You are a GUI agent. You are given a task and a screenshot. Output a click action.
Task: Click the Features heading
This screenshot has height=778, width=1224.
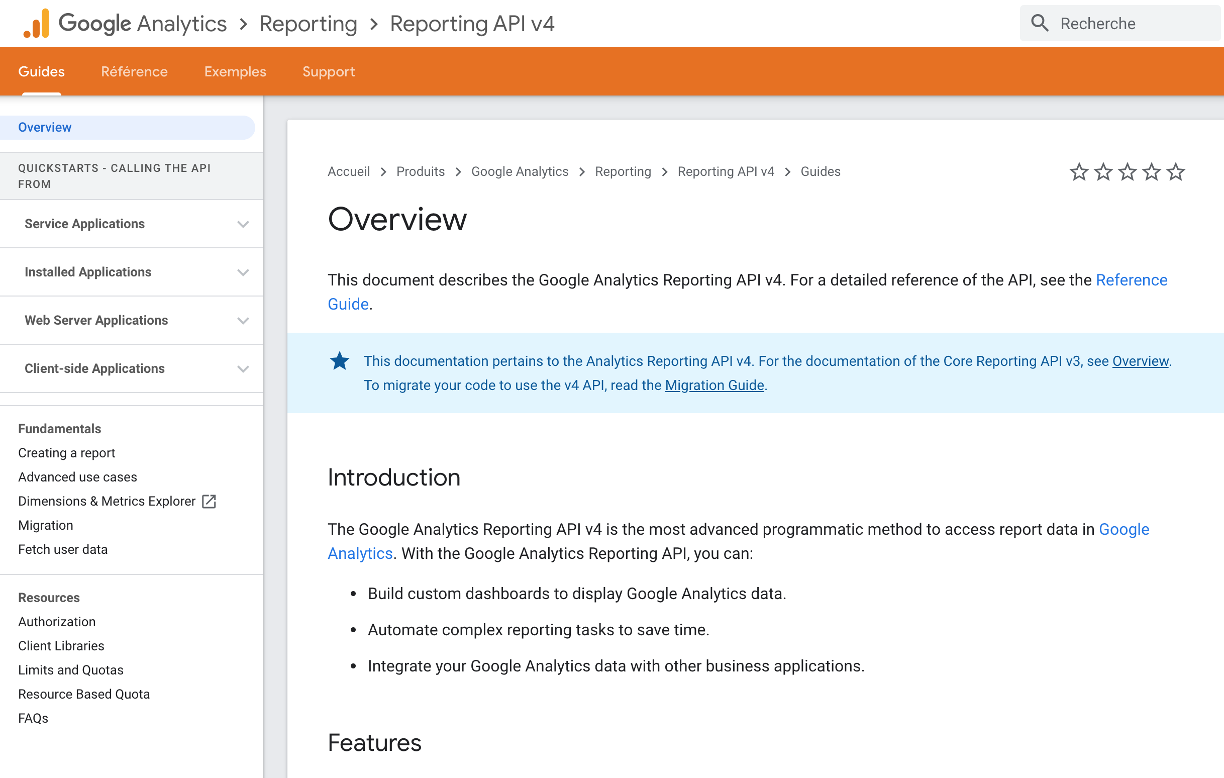click(x=375, y=743)
